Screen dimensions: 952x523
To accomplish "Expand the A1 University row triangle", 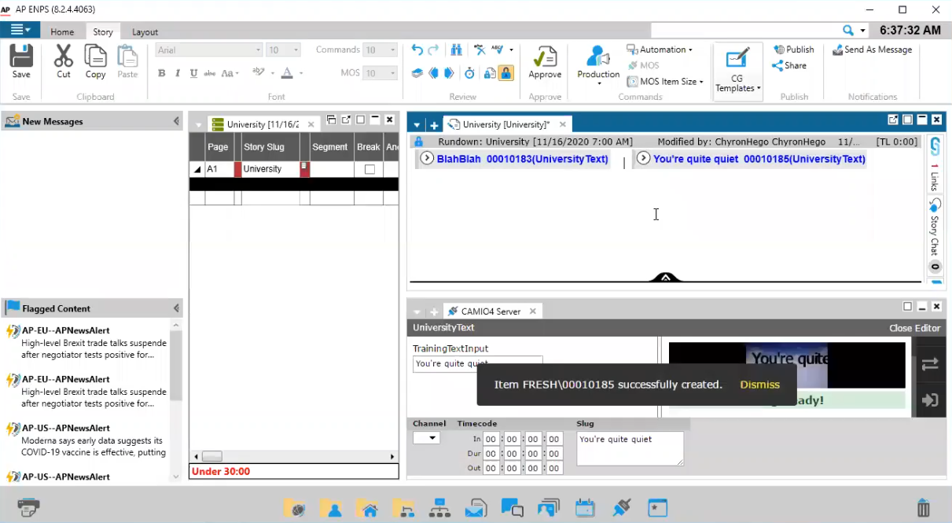I will coord(197,170).
